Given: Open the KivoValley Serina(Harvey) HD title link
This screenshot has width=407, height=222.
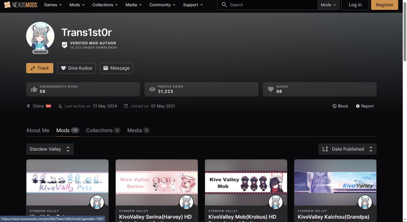Looking at the screenshot, I should tap(155, 217).
